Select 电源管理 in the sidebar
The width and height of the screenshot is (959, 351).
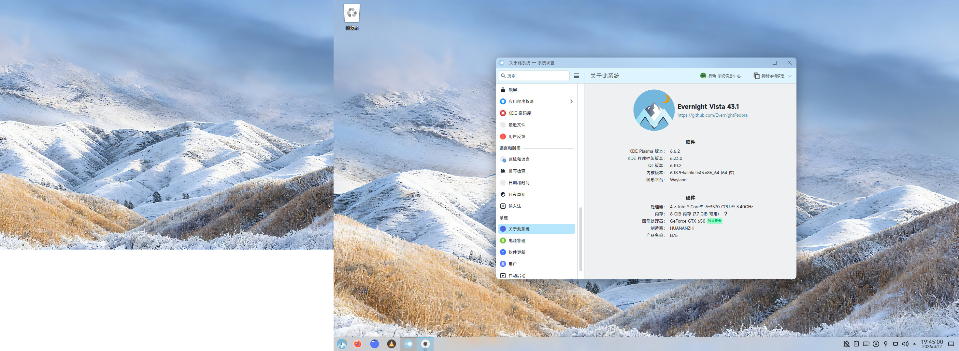517,241
